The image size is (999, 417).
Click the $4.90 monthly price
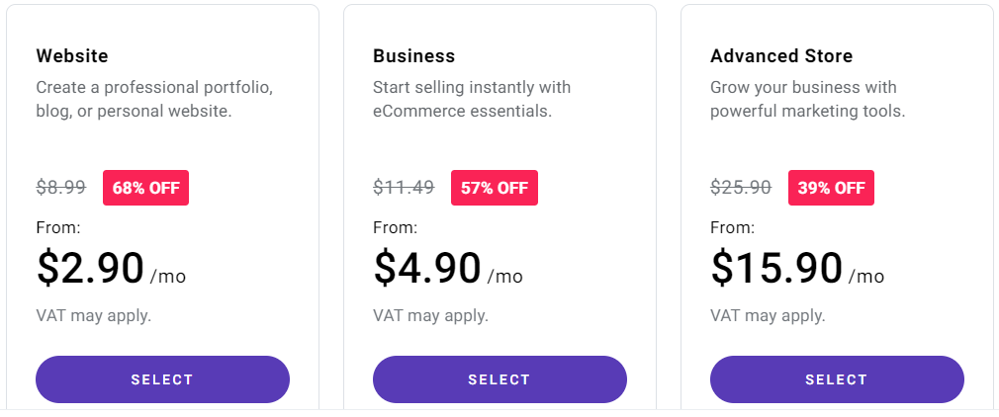point(427,268)
